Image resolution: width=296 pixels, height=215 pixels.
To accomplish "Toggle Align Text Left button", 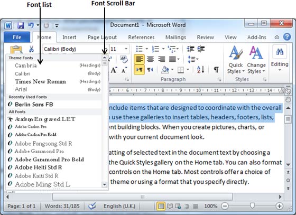I will pos(140,59).
